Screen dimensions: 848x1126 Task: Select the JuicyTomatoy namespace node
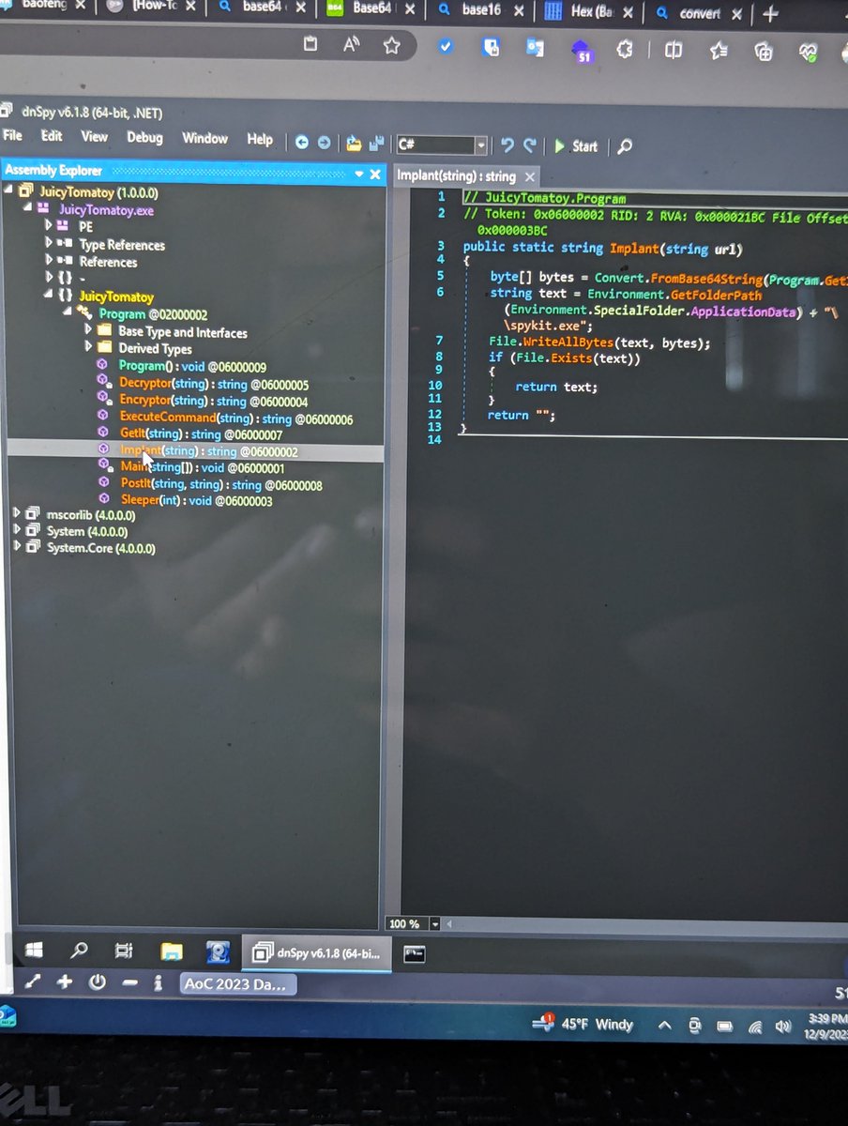pos(115,297)
